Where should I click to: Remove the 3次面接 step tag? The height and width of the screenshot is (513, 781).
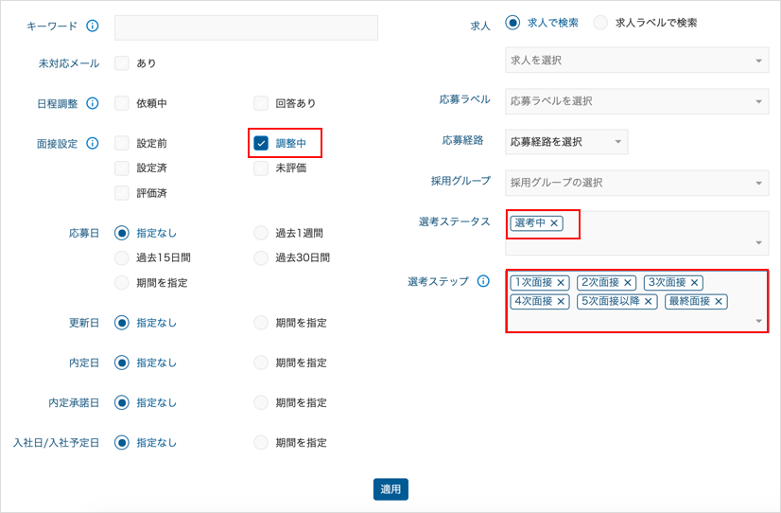point(694,283)
